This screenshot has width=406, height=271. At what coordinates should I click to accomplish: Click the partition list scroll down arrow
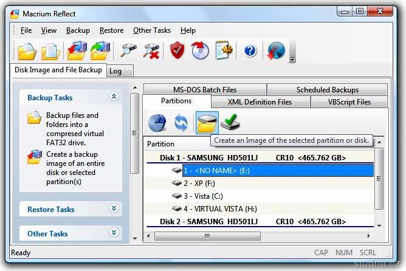[x=380, y=225]
